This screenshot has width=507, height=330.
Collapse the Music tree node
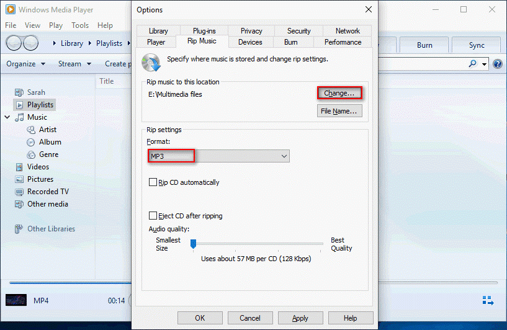tap(7, 117)
